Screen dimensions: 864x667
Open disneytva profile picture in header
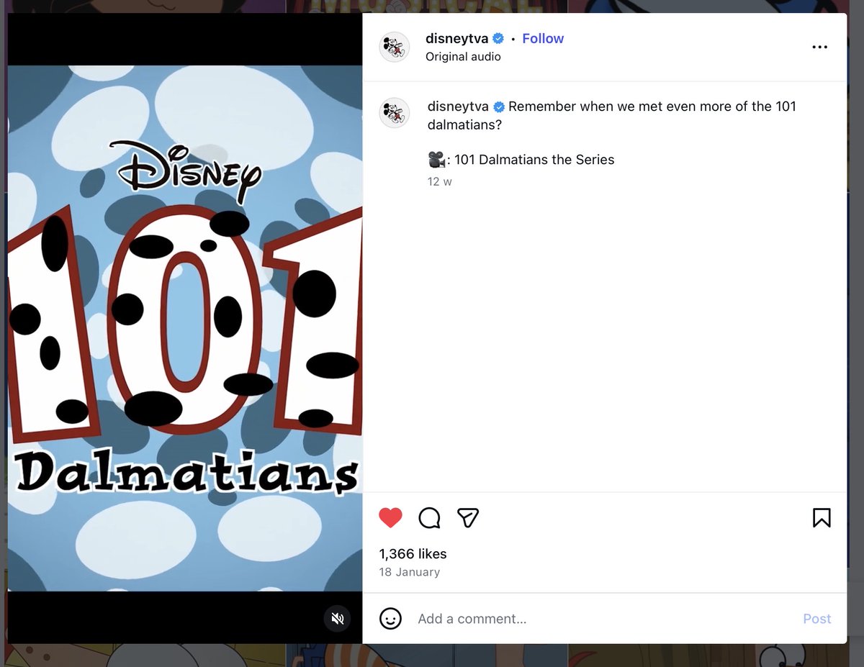click(x=395, y=47)
